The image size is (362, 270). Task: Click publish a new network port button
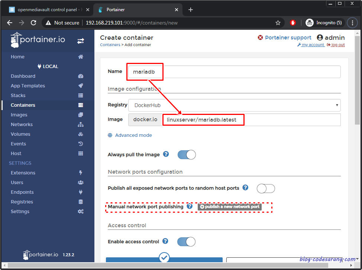[229, 206]
